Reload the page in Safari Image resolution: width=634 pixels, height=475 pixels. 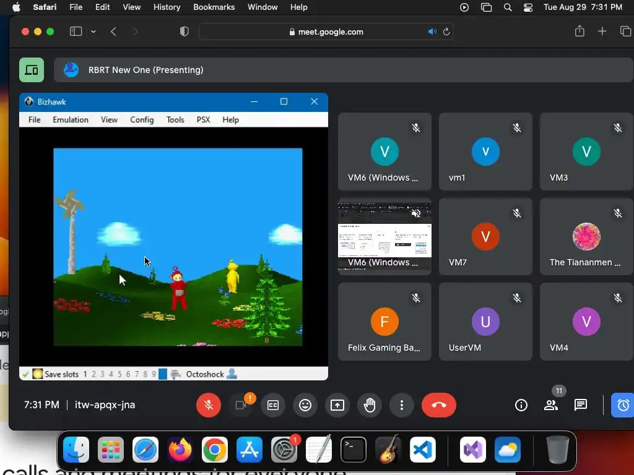click(446, 32)
